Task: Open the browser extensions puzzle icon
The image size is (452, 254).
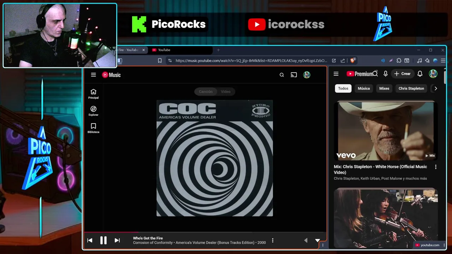Action: coord(399,61)
